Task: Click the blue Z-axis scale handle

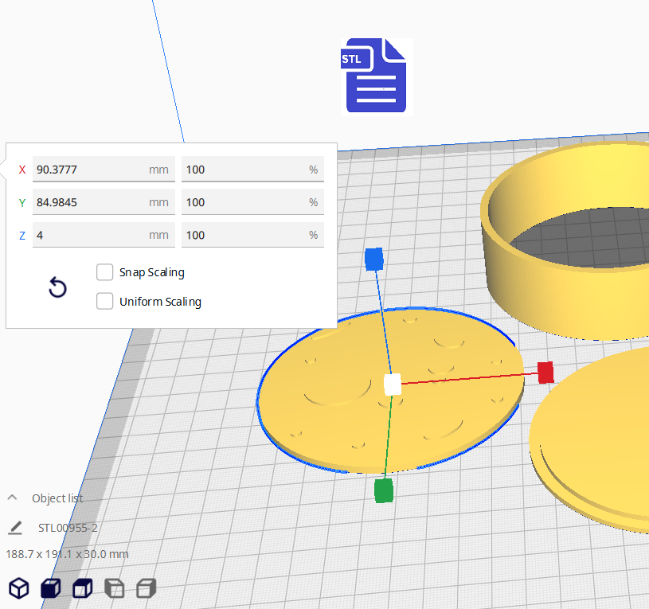Action: coord(374,260)
